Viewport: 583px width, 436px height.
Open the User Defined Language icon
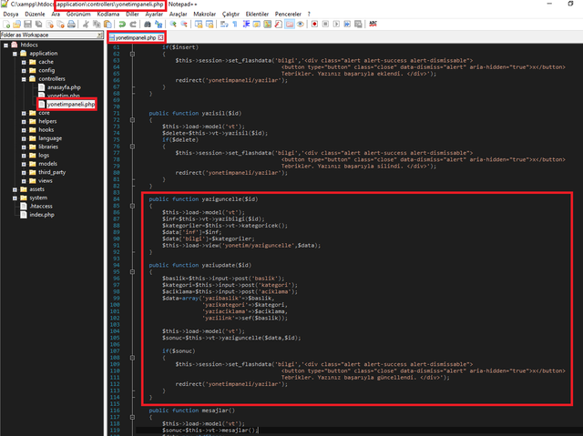[x=257, y=25]
